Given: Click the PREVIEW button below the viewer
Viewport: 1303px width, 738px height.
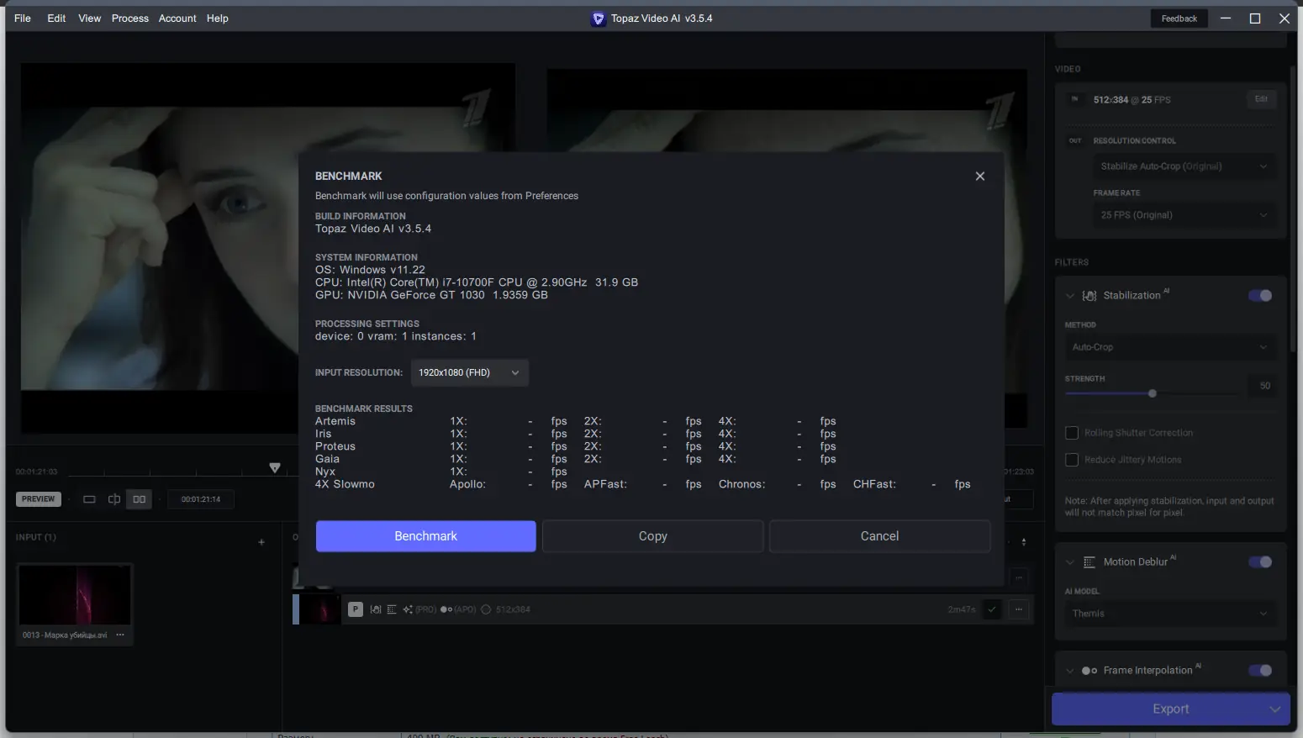Looking at the screenshot, I should coord(38,499).
